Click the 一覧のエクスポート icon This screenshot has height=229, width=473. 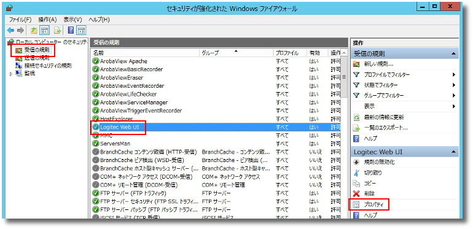[357, 128]
